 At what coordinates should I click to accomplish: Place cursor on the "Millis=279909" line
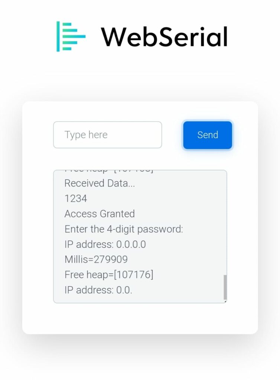[96, 259]
